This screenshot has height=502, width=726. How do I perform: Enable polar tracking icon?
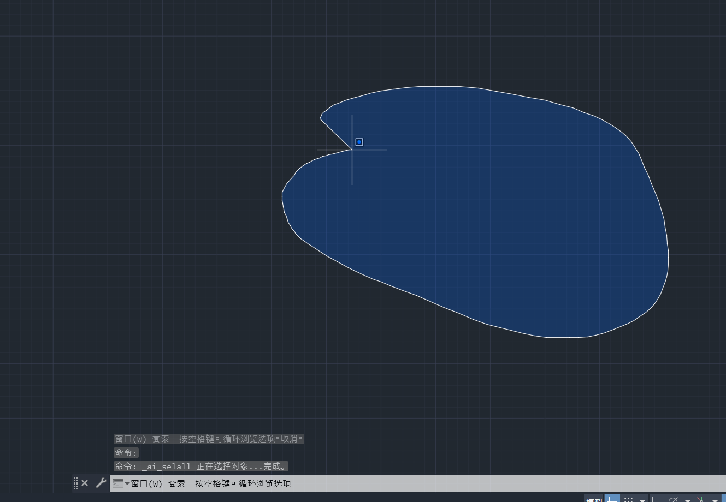pos(673,499)
